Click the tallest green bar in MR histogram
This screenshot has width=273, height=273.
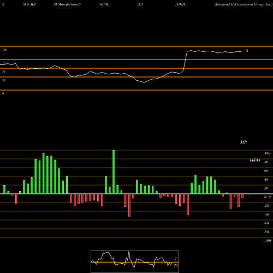[114, 172]
